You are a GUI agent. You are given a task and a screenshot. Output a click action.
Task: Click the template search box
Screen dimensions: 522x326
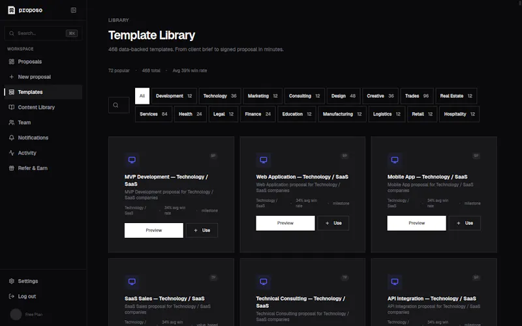(119, 105)
